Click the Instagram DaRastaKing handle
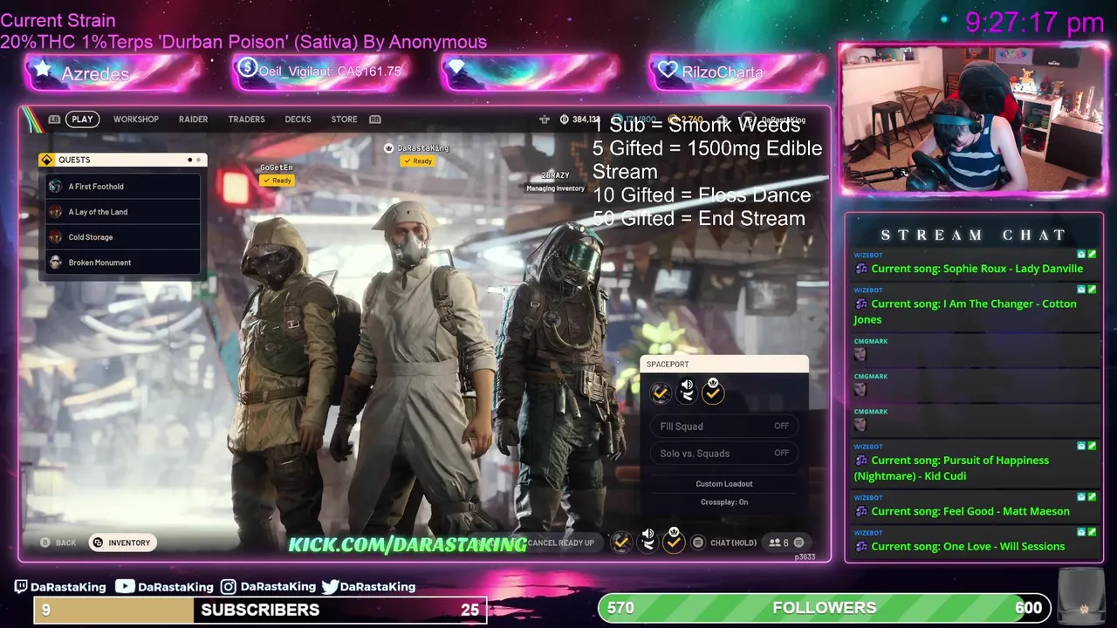This screenshot has width=1117, height=628. coord(268,587)
